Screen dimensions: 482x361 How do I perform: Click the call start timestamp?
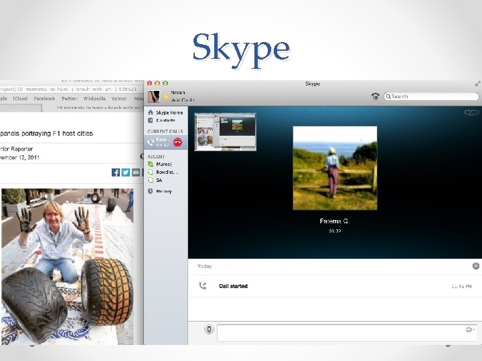click(461, 286)
